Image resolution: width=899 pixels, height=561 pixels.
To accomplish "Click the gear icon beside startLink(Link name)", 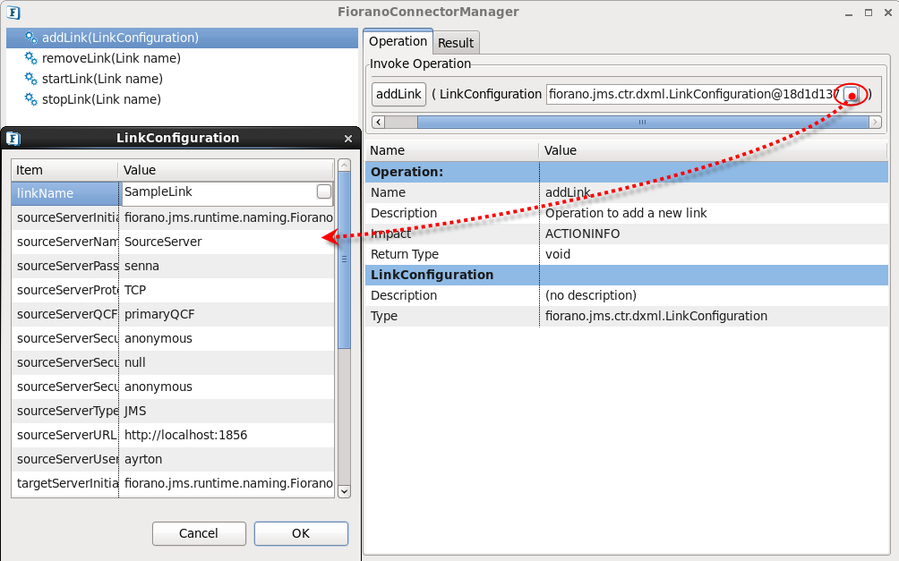I will pyautogui.click(x=31, y=79).
